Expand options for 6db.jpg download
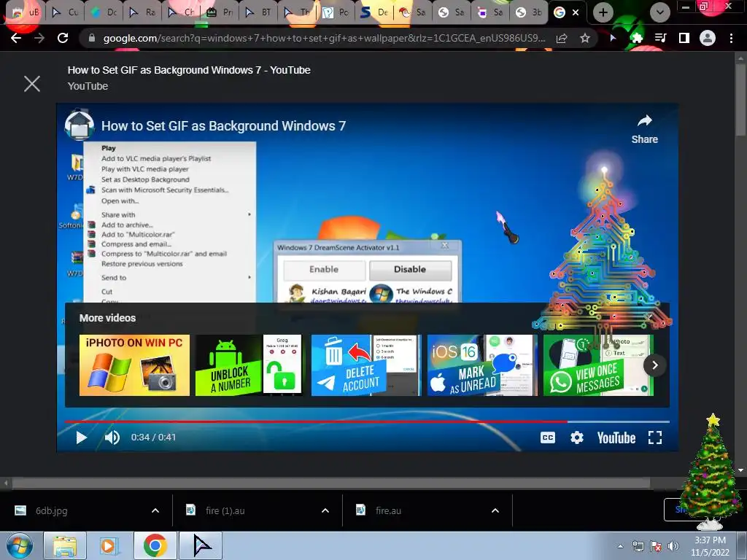 click(x=155, y=510)
